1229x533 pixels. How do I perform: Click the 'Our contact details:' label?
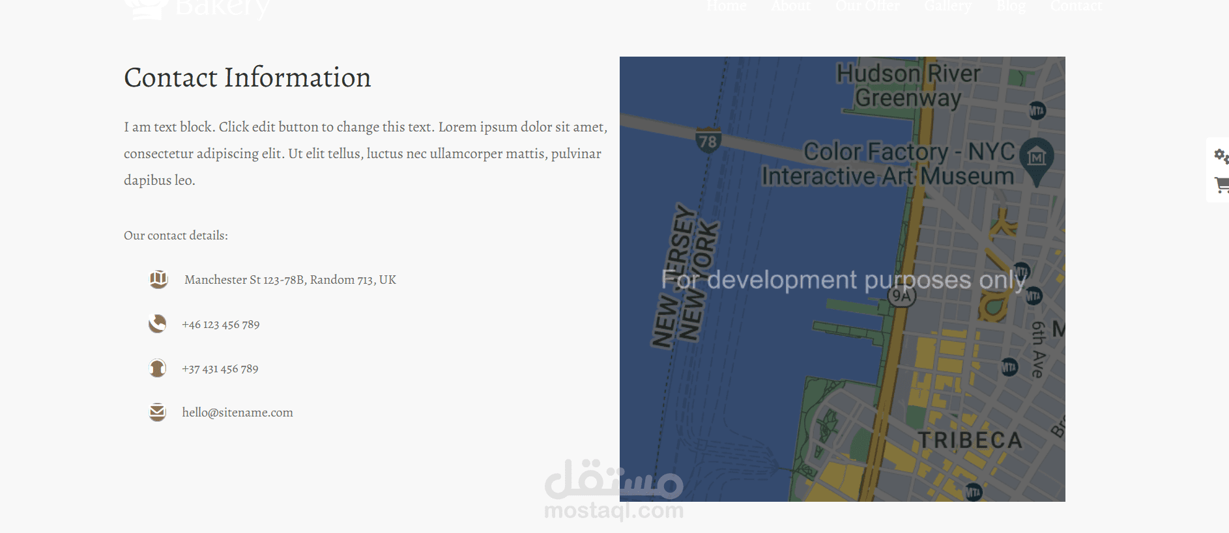click(x=176, y=236)
